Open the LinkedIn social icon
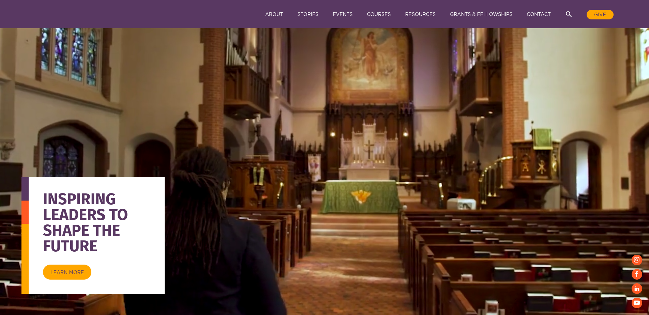This screenshot has height=315, width=649. [x=637, y=288]
